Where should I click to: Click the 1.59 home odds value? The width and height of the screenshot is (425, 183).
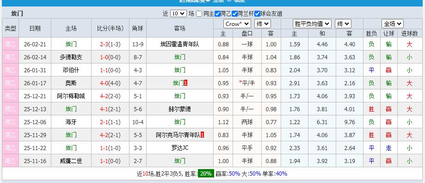pos(295,44)
